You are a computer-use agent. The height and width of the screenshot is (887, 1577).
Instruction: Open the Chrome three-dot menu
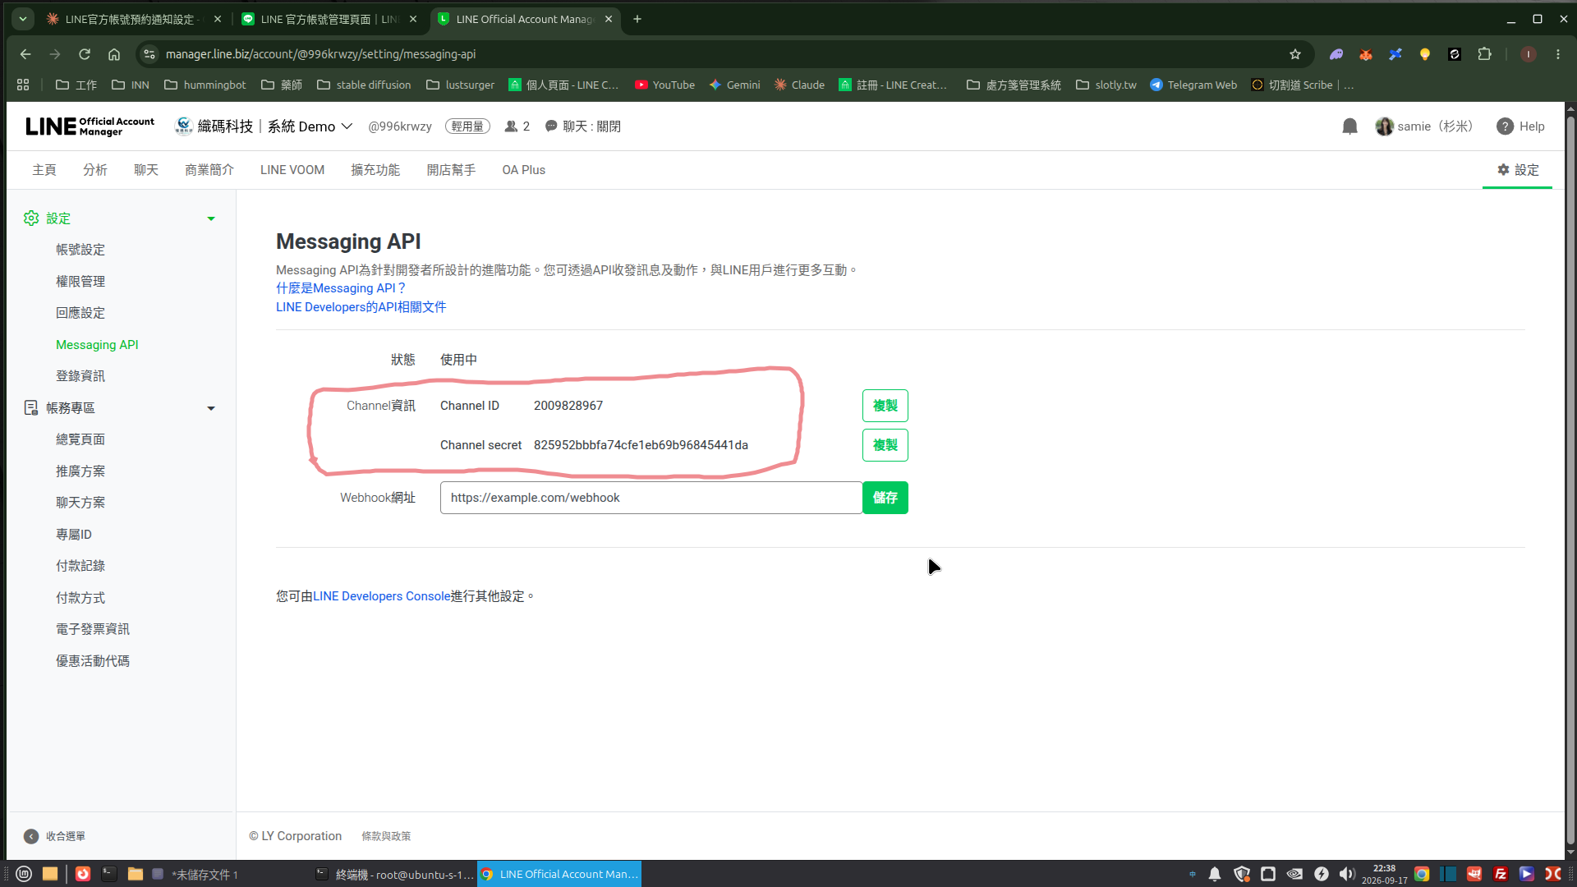pyautogui.click(x=1558, y=54)
